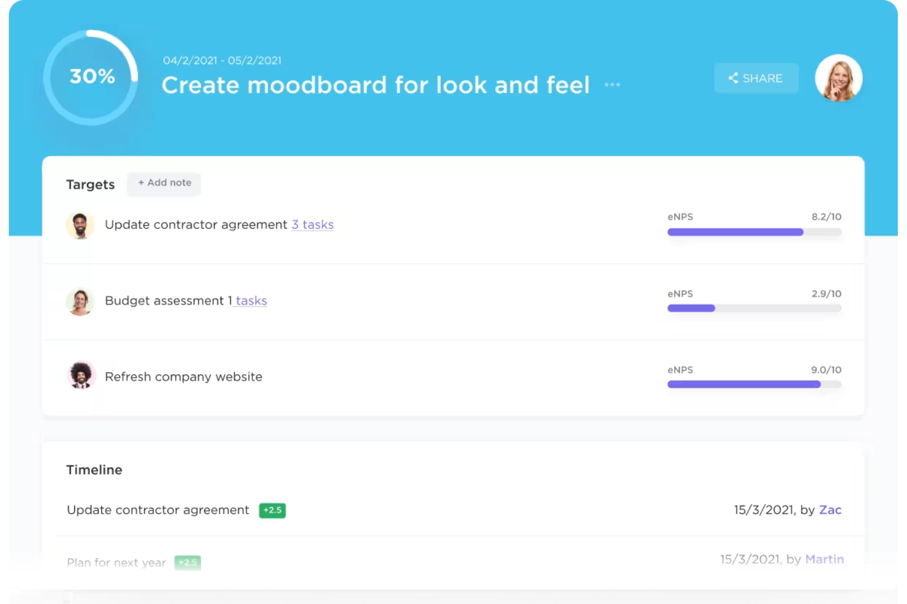Click the Add note button in Targets
907x604 pixels.
coord(164,183)
